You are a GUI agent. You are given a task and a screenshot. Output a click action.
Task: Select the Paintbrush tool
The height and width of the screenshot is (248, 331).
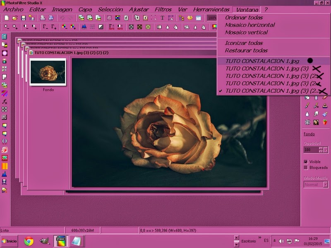point(307,106)
